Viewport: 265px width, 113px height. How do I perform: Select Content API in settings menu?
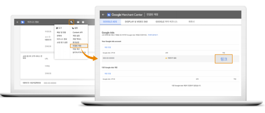click(x=77, y=32)
